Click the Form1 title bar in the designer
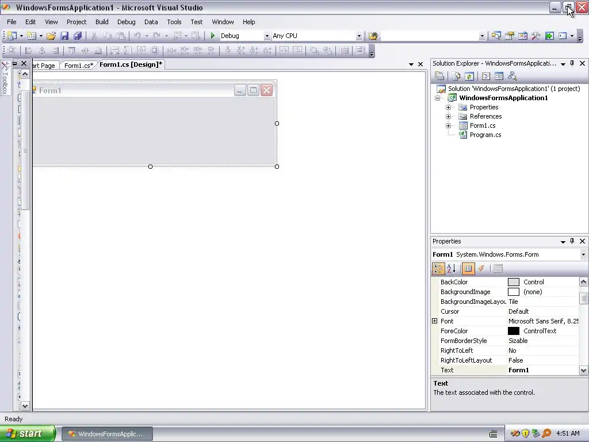 (x=154, y=90)
